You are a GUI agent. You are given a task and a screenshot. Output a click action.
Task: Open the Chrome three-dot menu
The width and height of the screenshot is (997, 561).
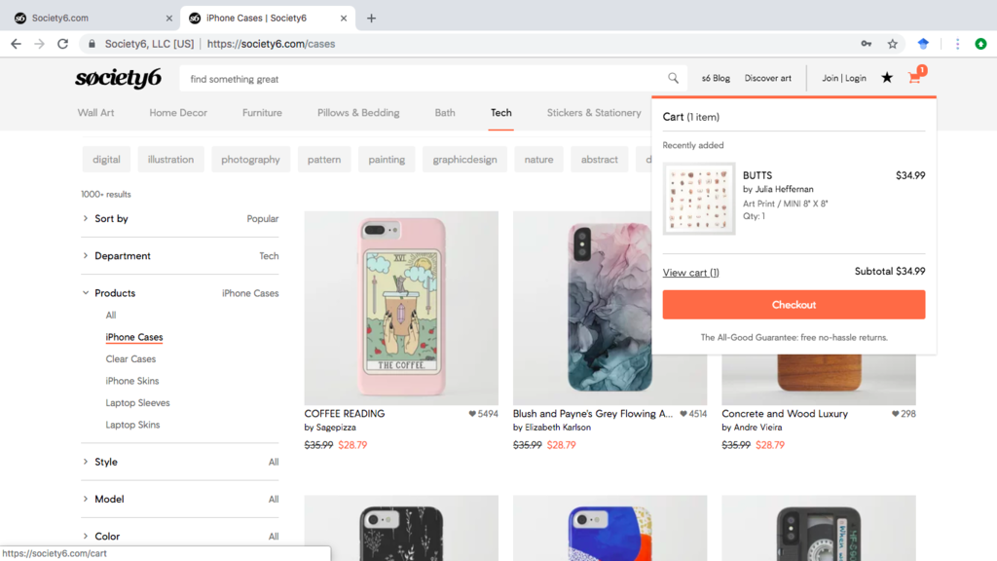(x=958, y=44)
